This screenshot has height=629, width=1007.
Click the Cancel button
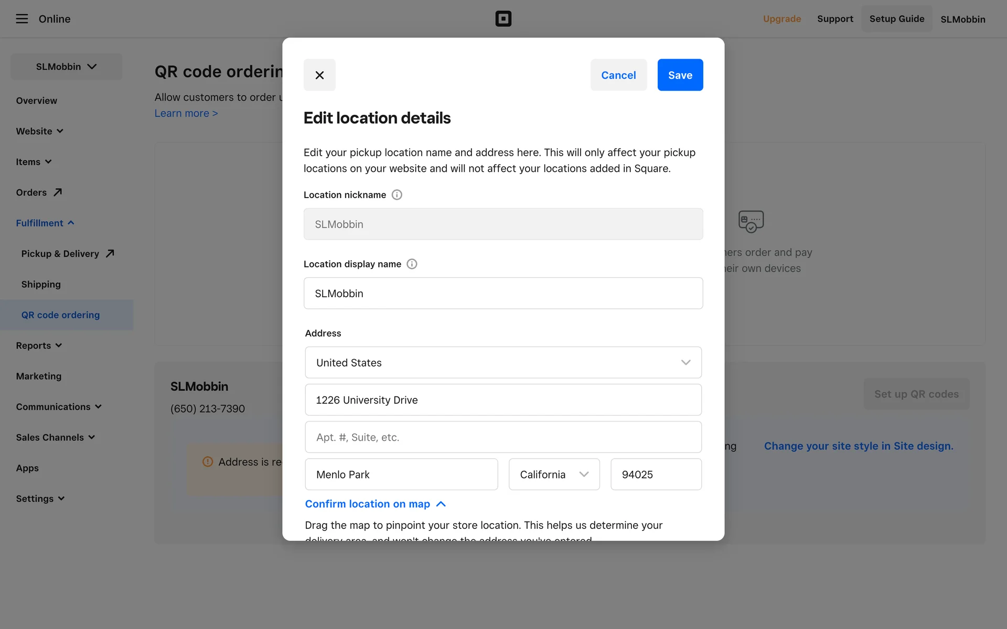coord(618,75)
